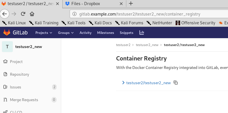Image resolution: width=228 pixels, height=113 pixels.
Task: Select Milestones in the top navigation
Action: [x=105, y=33]
